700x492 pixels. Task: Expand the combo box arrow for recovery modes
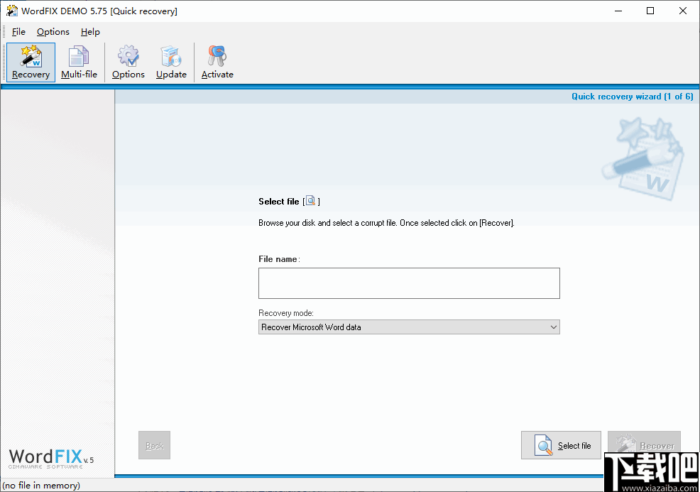coord(554,327)
